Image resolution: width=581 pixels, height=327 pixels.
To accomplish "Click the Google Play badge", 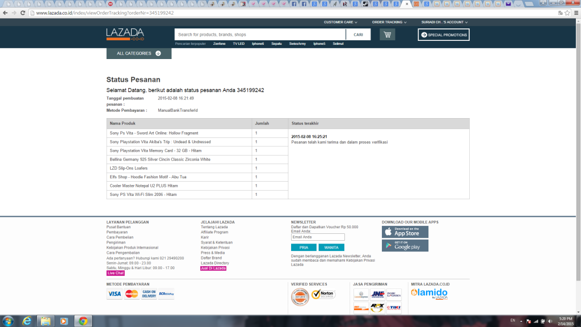I will 405,245.
